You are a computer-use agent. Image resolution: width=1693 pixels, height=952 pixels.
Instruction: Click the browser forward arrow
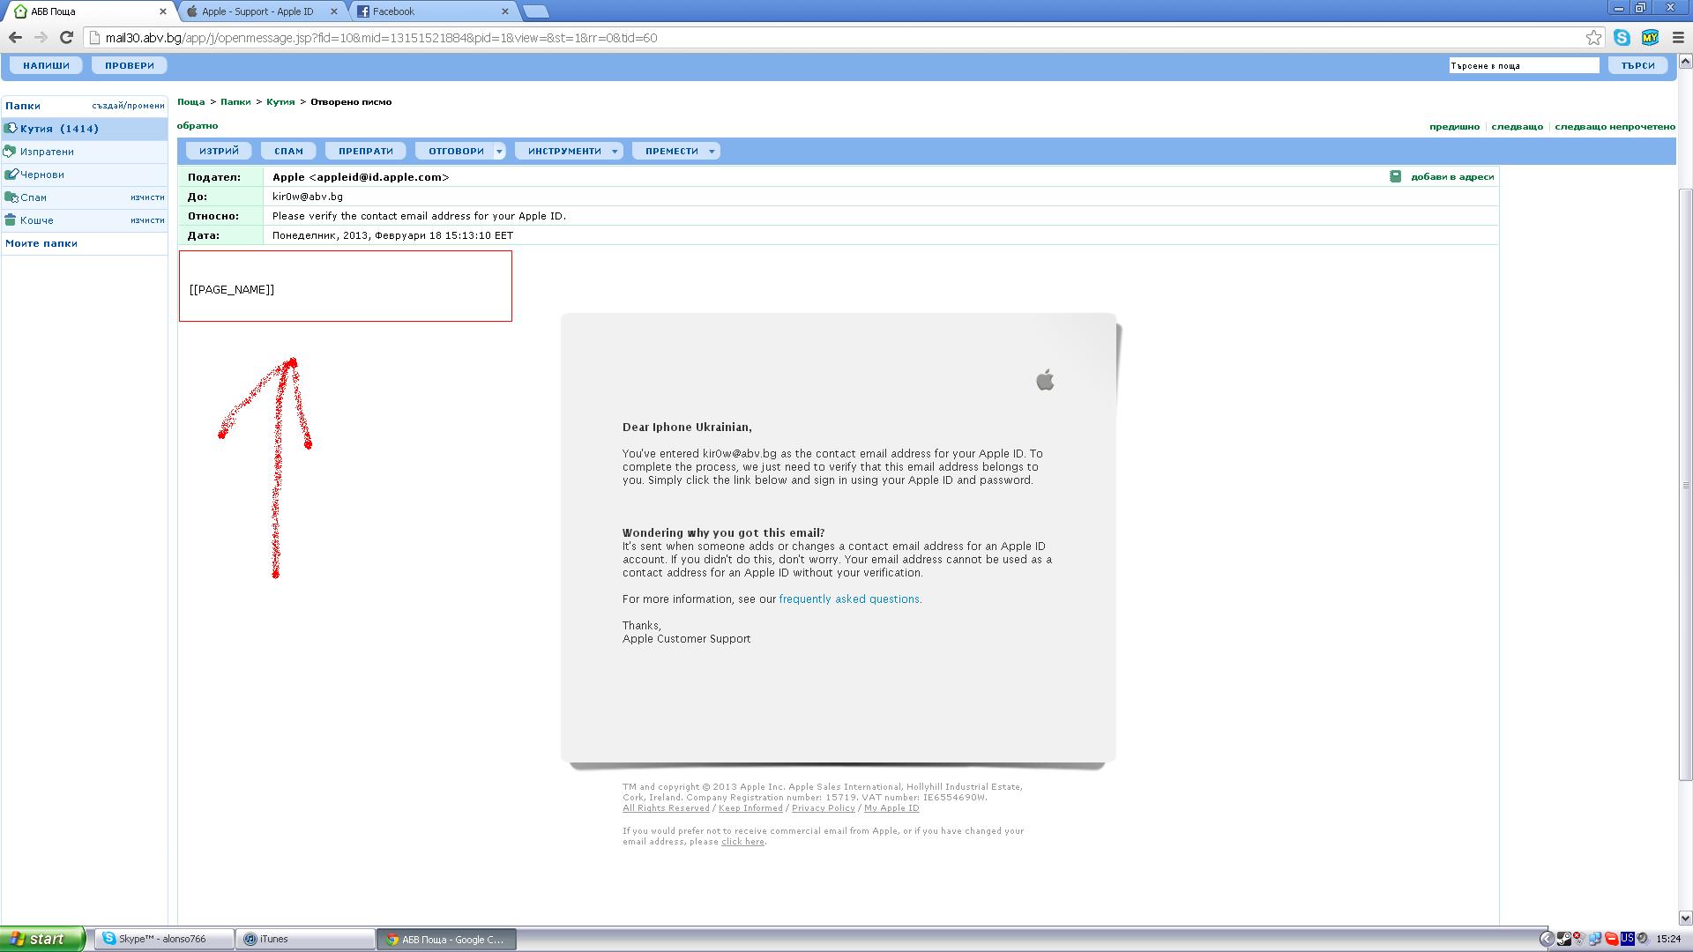[x=41, y=37]
